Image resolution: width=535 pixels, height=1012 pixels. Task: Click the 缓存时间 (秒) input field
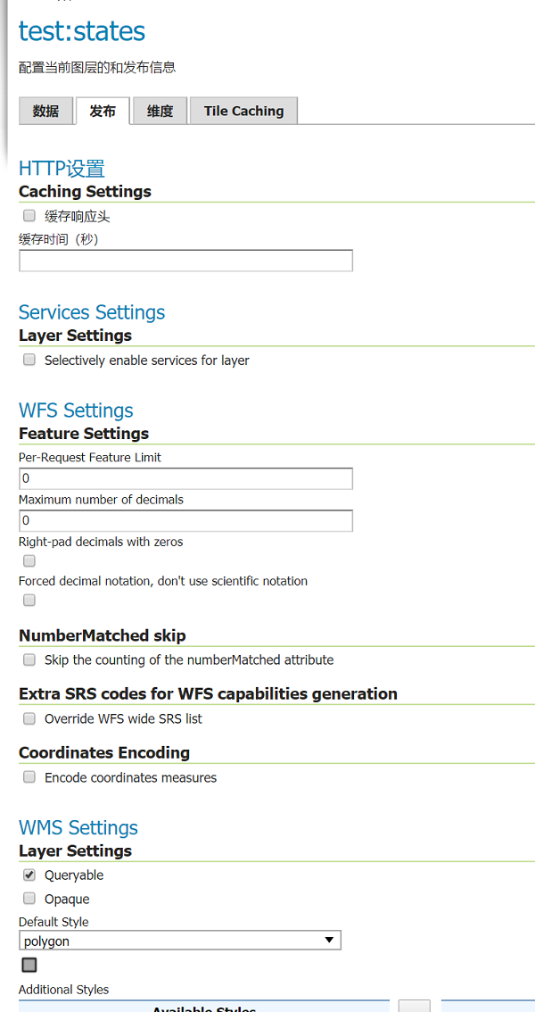[185, 261]
